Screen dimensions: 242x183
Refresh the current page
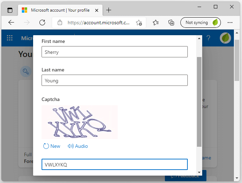coord(42,23)
